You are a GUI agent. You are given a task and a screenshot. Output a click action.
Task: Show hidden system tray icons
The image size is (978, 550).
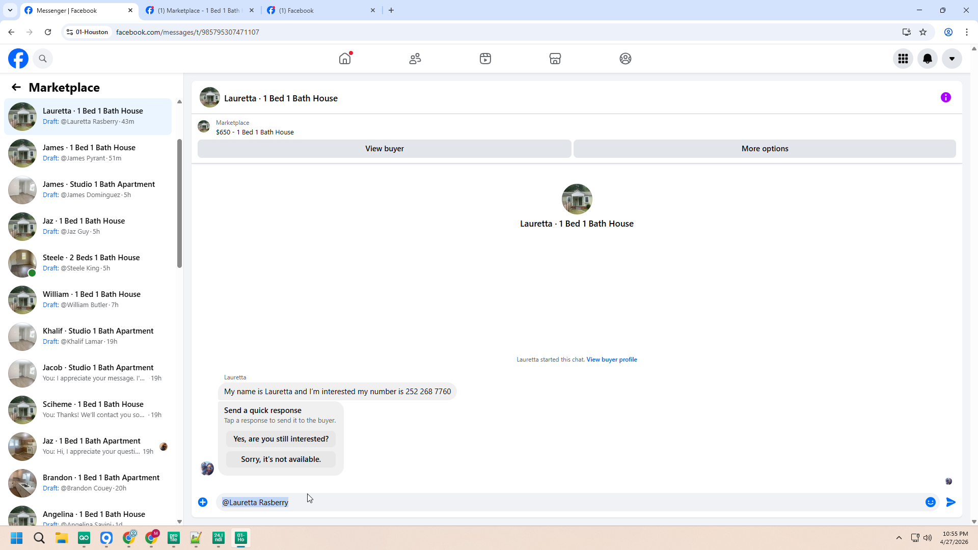pos(899,538)
